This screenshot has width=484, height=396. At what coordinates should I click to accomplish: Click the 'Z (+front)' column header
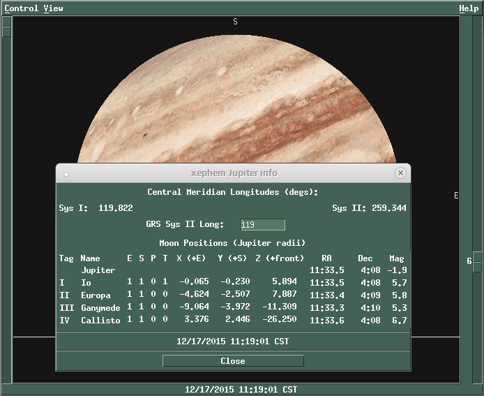click(280, 258)
